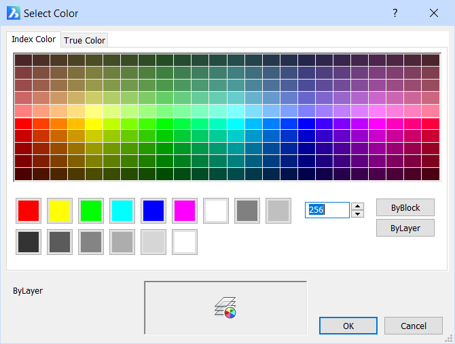This screenshot has height=344, width=455.
Task: Select the fifth, lightest gray shade in bottom row
Action: pos(153,242)
